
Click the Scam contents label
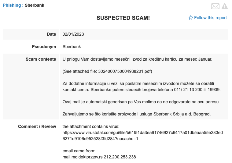click(x=41, y=59)
